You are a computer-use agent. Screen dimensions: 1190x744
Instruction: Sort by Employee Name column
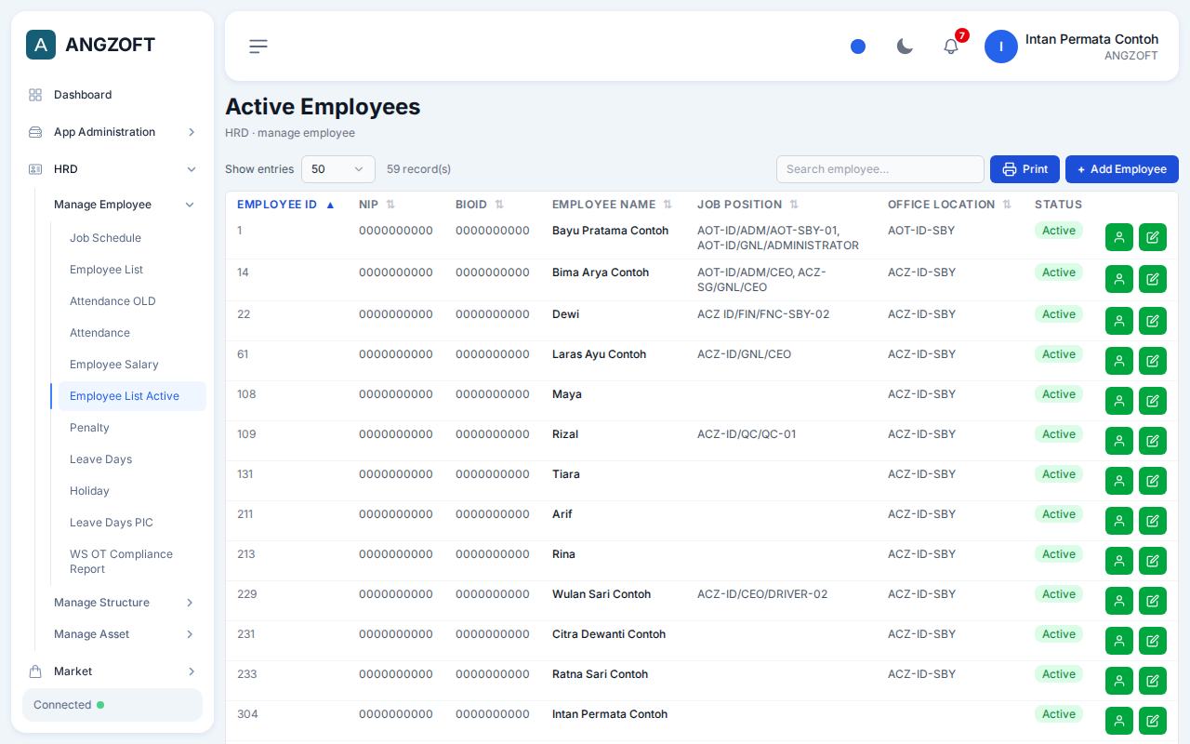coord(612,205)
